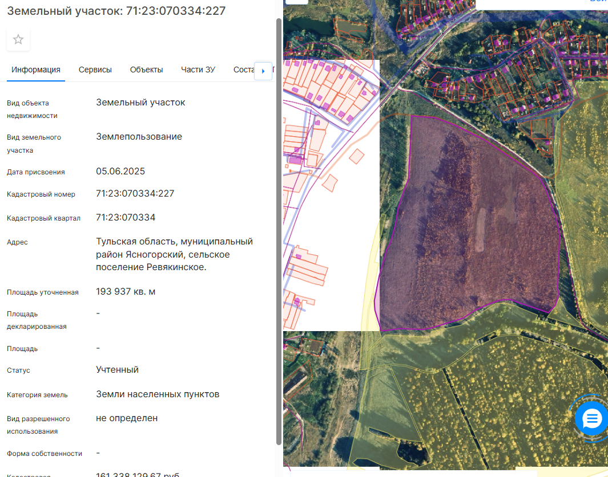Click the status value Учтенный
Image resolution: width=608 pixels, height=477 pixels.
tap(117, 369)
